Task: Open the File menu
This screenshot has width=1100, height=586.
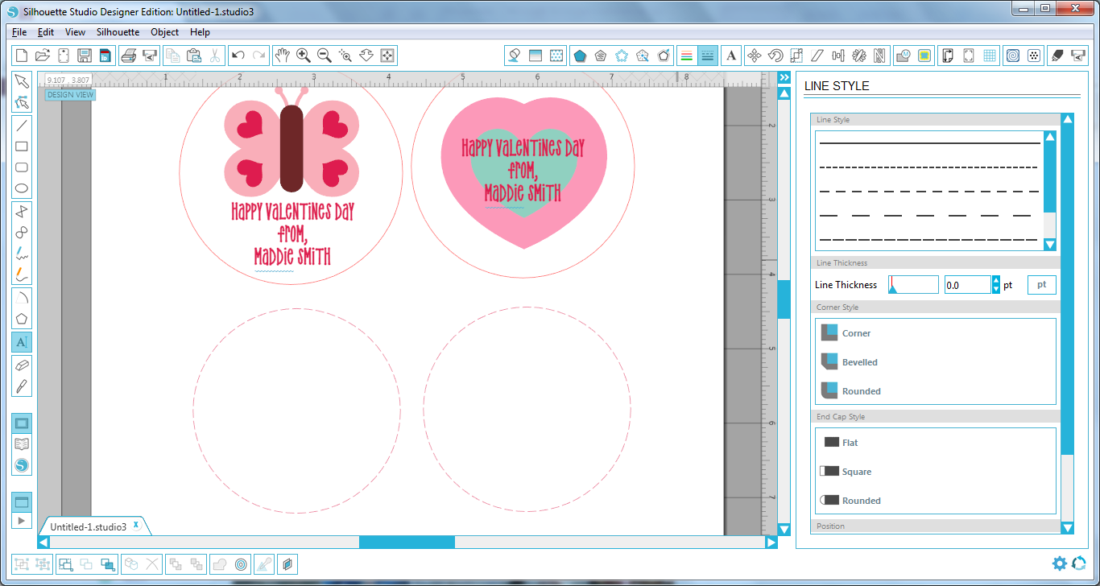Action: pos(19,32)
